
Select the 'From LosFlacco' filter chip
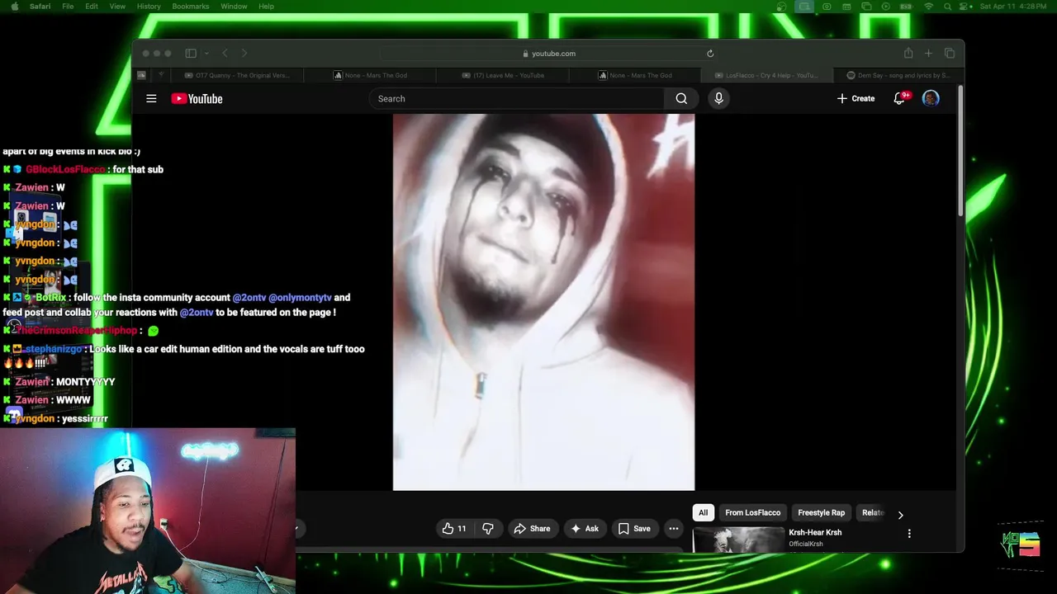tap(752, 512)
